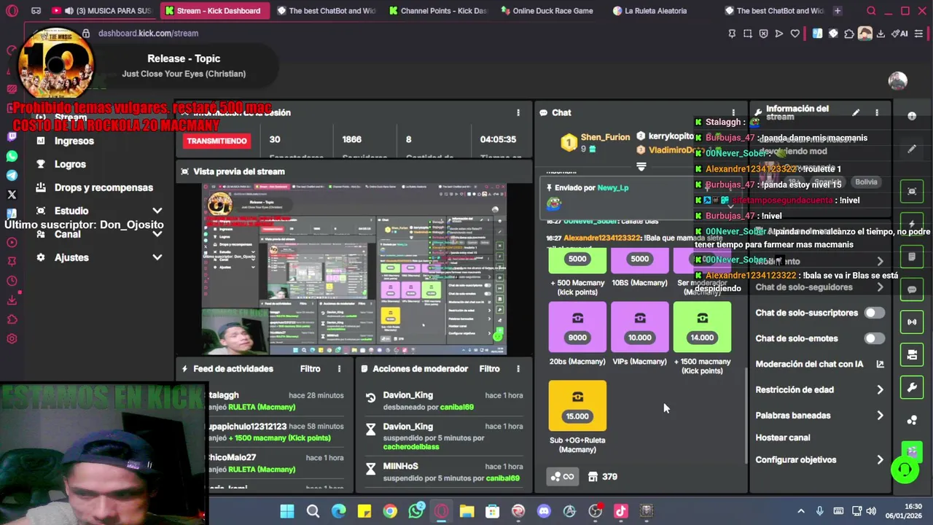Open Discord from the Windows taskbar
933x525 pixels.
click(x=544, y=511)
